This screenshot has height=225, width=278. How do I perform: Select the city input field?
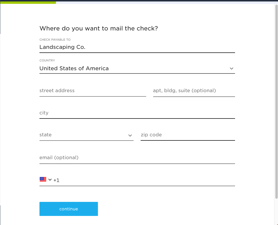137,113
